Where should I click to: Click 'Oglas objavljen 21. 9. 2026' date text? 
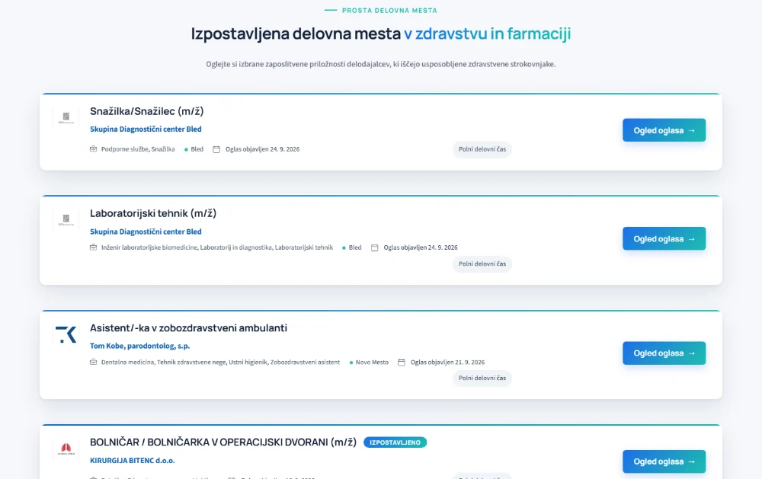click(x=447, y=362)
